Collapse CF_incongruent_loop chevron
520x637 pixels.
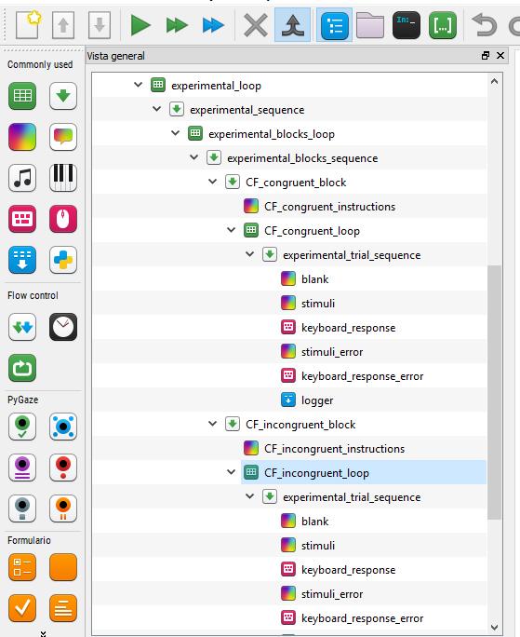231,472
